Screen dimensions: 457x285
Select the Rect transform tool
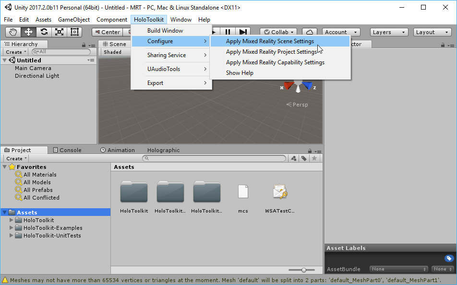74,32
